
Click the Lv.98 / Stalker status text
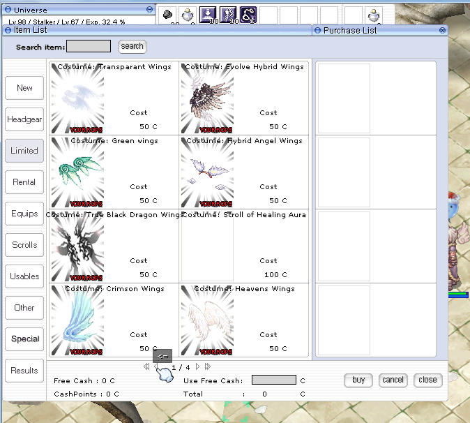(66, 22)
